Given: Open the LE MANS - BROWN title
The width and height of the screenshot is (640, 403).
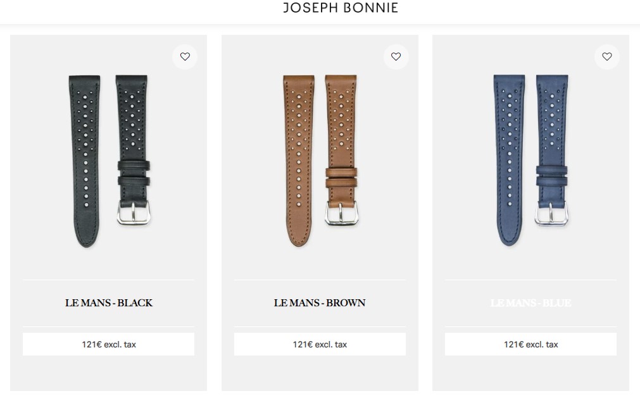Looking at the screenshot, I should pyautogui.click(x=320, y=303).
